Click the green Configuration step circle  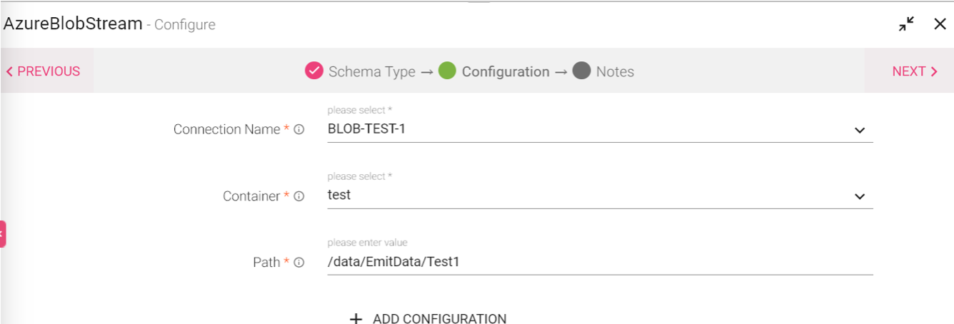(447, 71)
